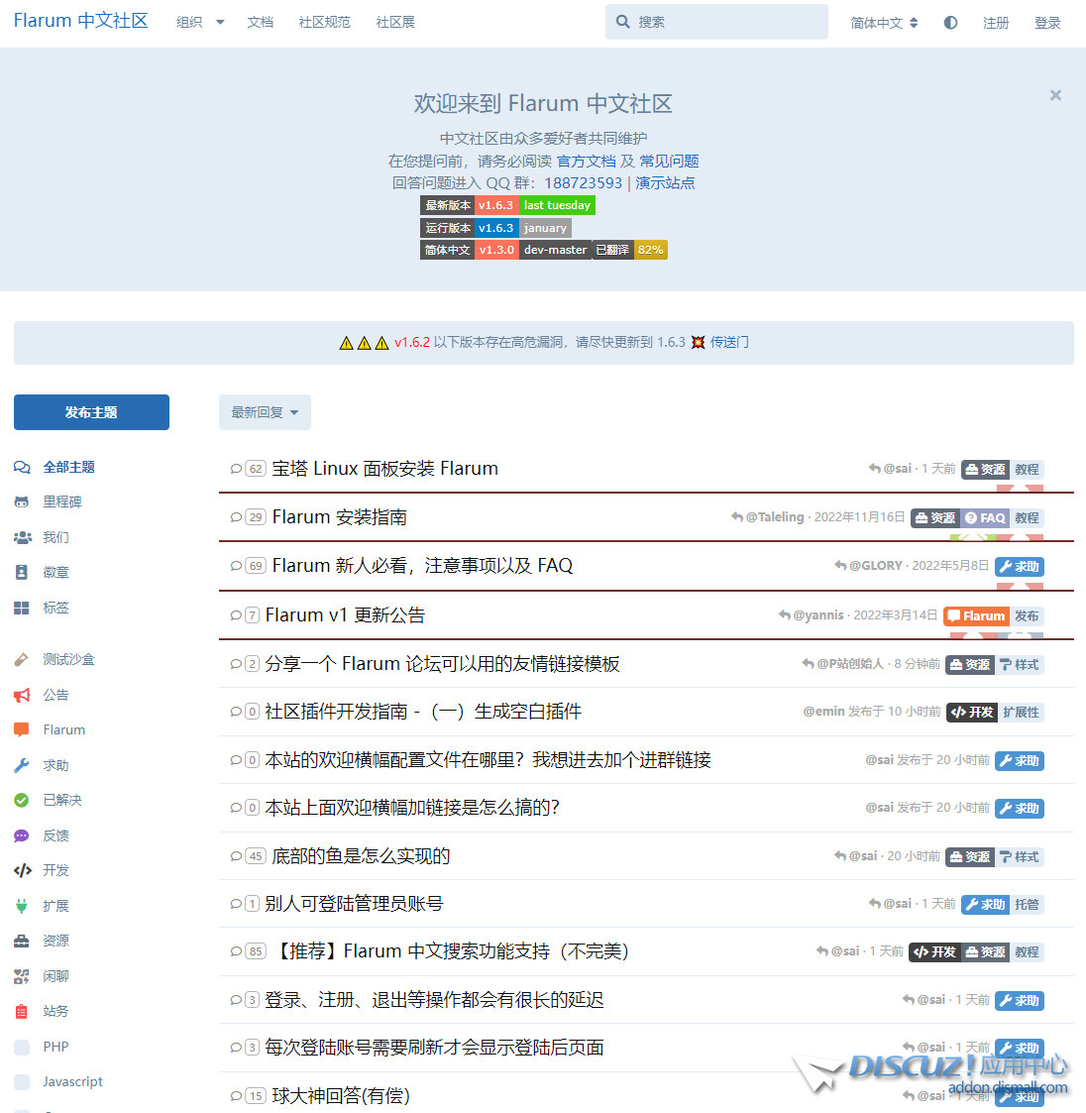Screen dimensions: 1086x1113
Task: Click 求助 tag on 登录、注册、退出 row
Action: point(1020,1001)
